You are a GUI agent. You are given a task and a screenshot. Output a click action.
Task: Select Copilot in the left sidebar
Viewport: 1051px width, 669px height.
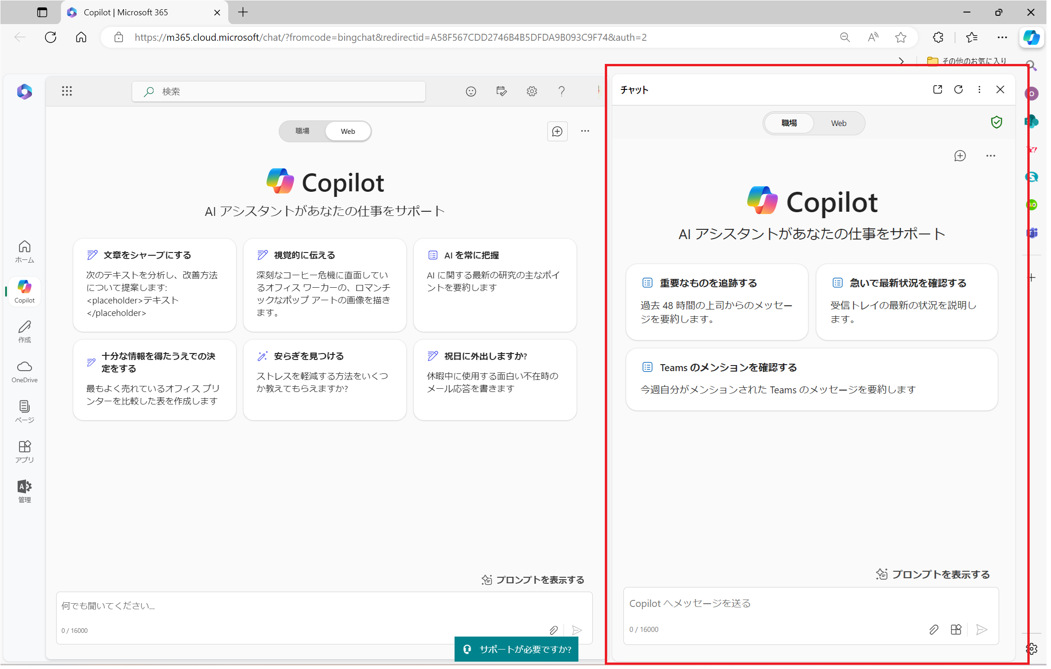click(25, 291)
